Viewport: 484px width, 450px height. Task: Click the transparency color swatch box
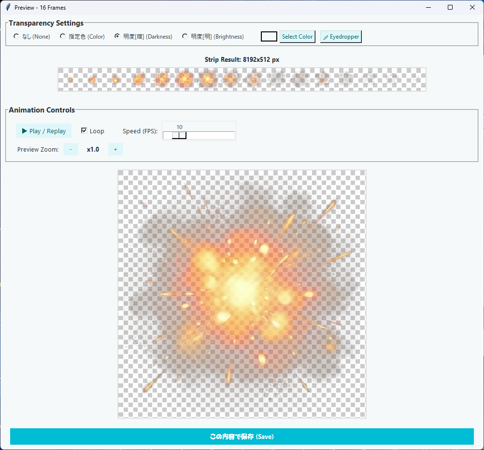269,36
